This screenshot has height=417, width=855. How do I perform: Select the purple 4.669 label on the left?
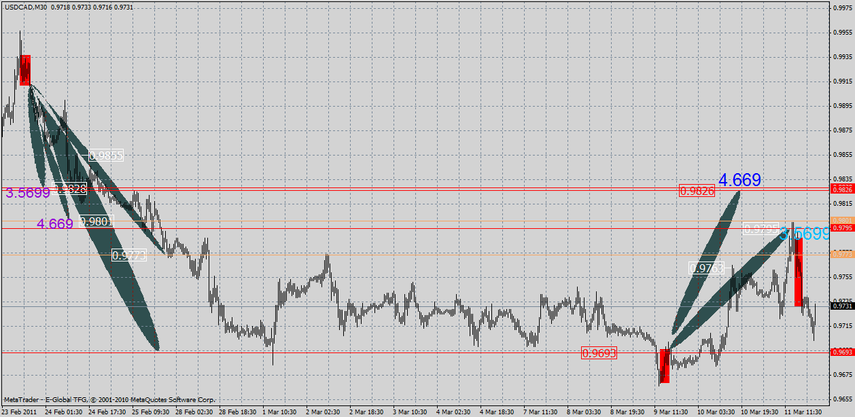point(54,223)
